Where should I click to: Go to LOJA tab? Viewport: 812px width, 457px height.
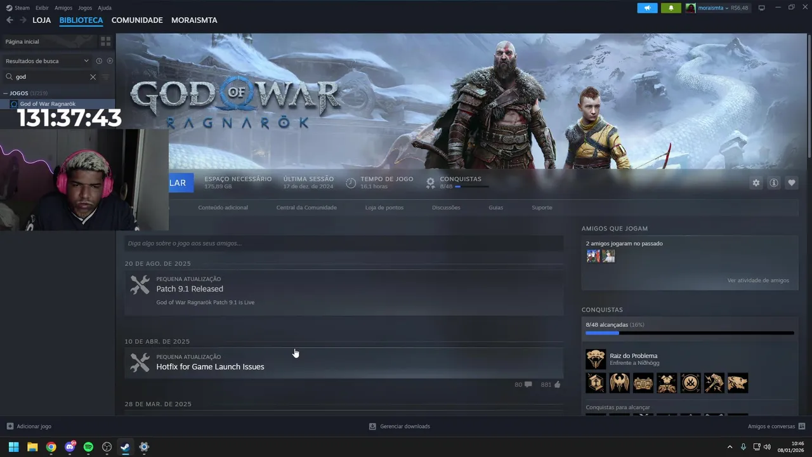(x=42, y=20)
